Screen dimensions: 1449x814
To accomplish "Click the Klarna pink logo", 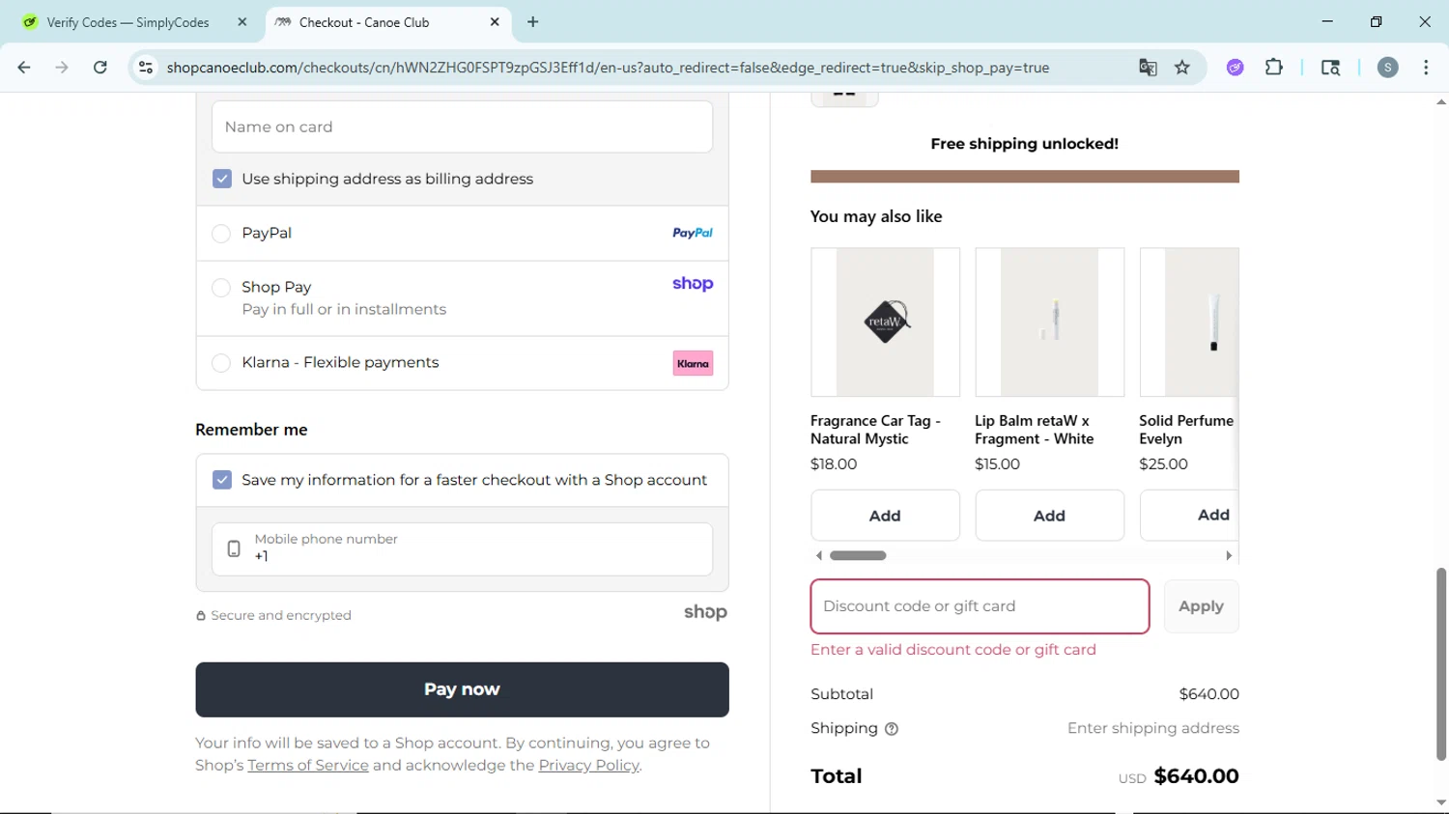I will point(693,363).
